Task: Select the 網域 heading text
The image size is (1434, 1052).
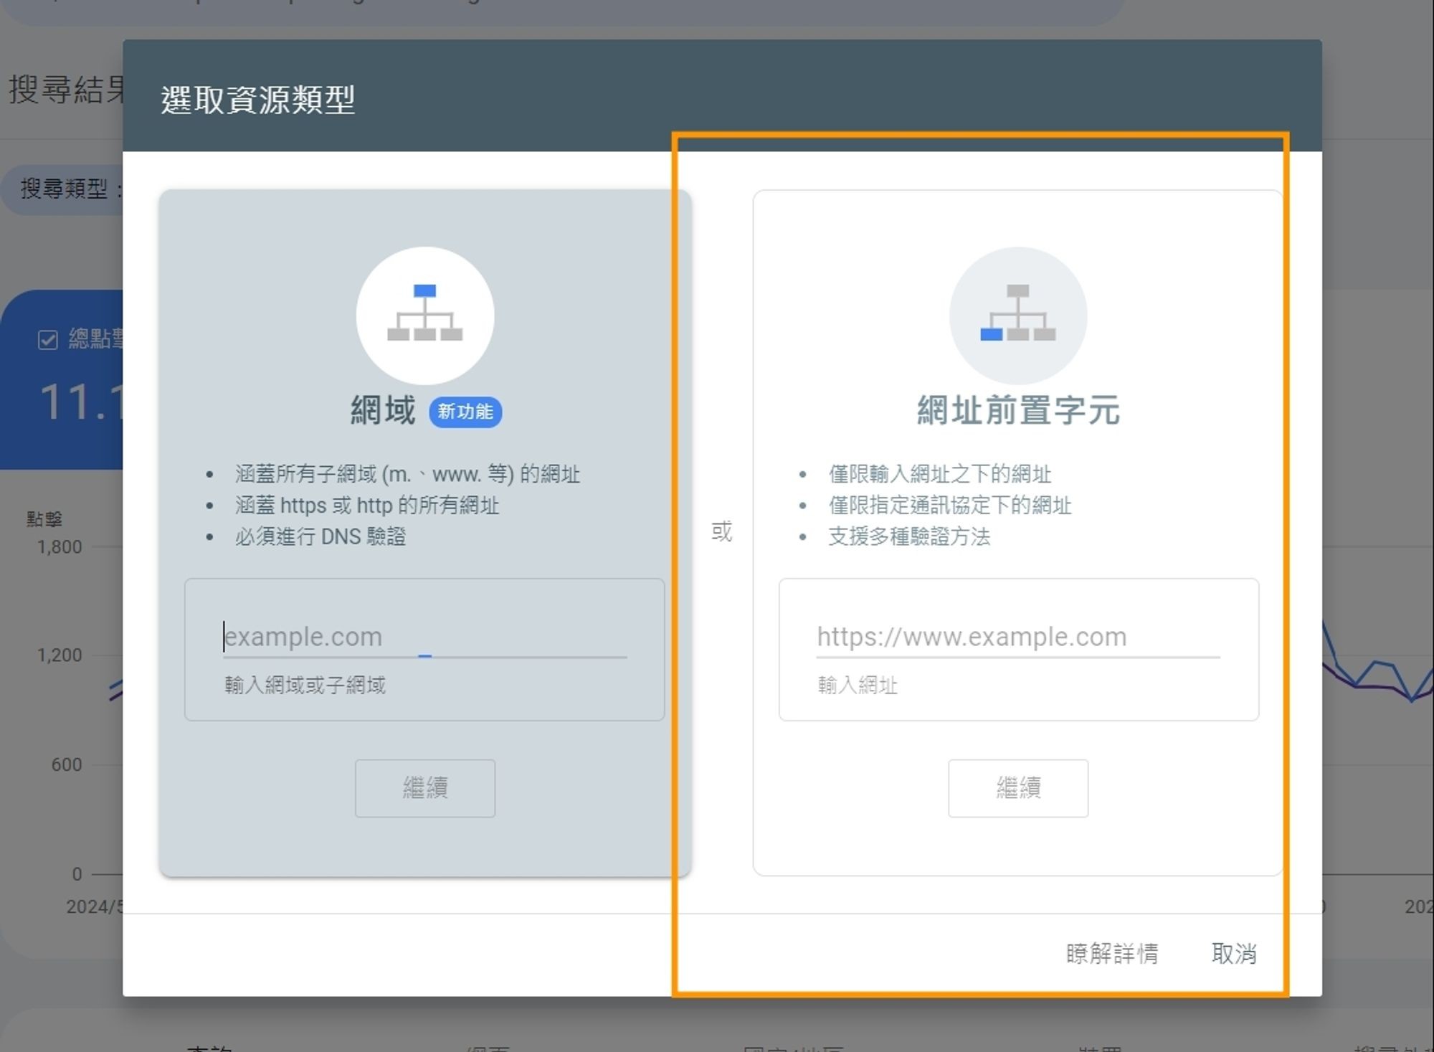Action: coord(383,411)
